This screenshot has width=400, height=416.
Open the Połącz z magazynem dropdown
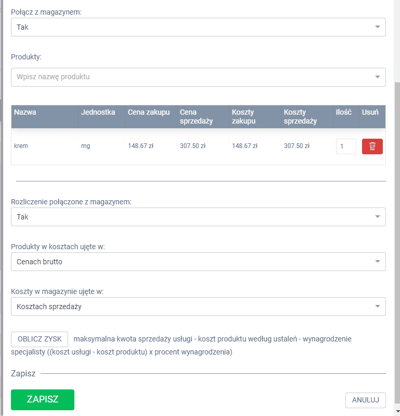click(x=198, y=27)
